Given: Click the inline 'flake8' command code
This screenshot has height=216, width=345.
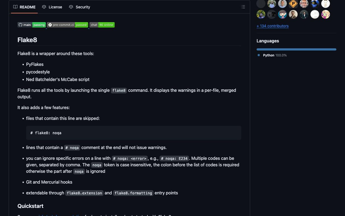Looking at the screenshot, I should click(119, 90).
